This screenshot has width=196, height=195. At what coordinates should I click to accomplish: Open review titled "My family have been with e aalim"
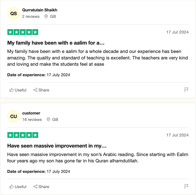pos(56,43)
